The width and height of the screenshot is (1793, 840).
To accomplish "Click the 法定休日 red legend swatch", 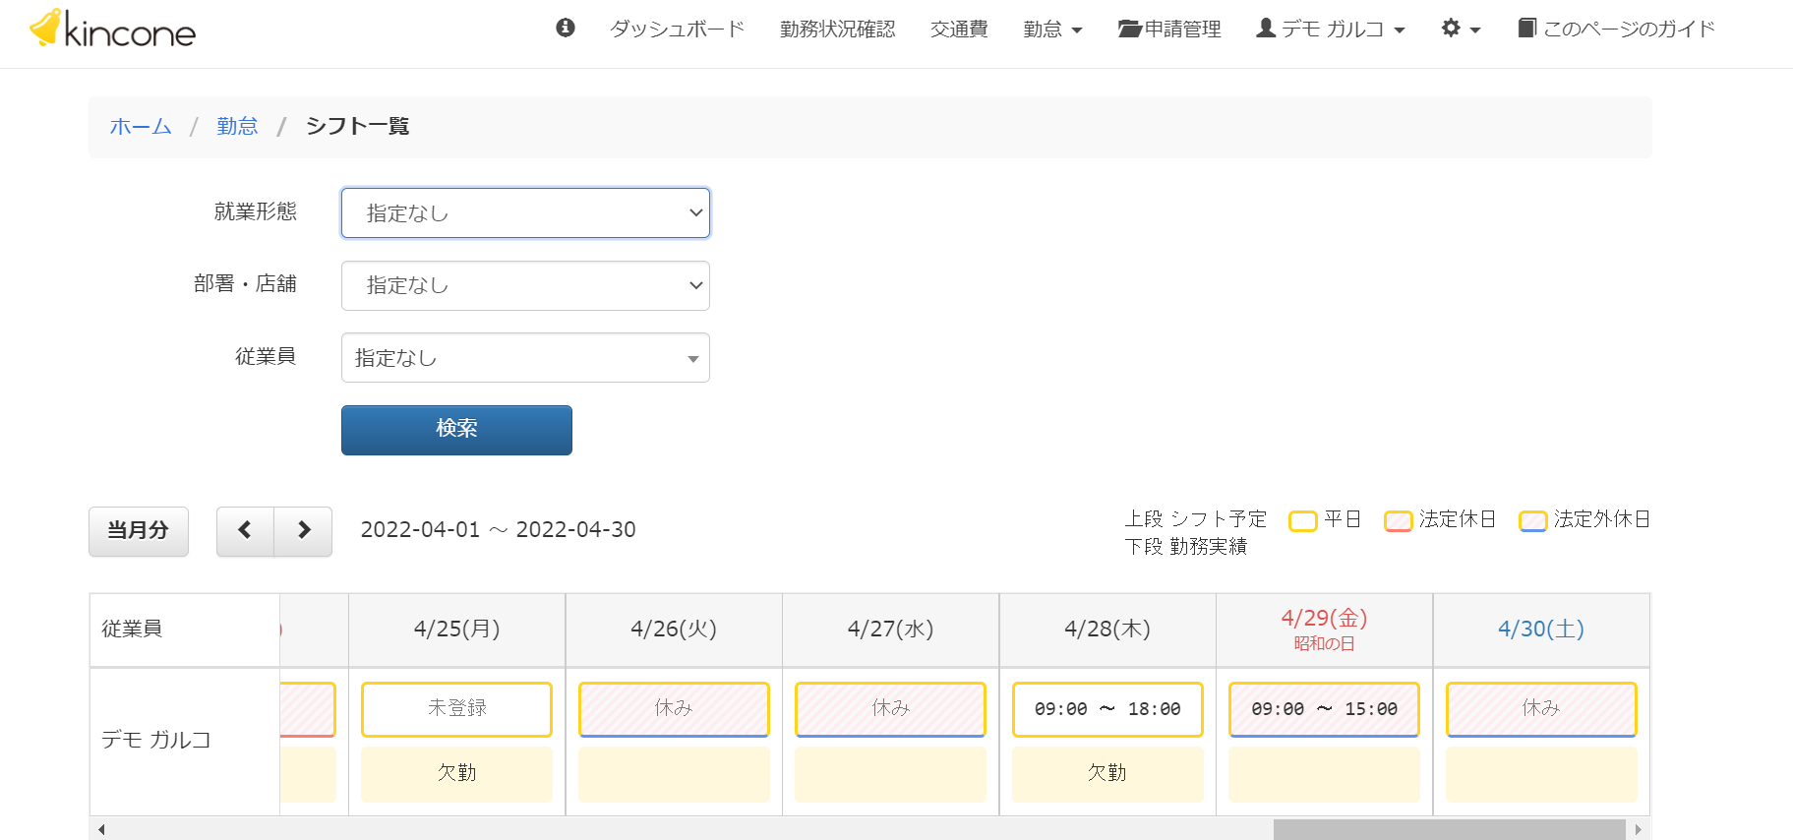I will coord(1398,520).
